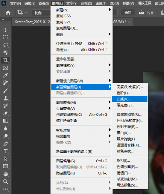164x194 pixels.
Task: Open the 比例 ratio dropdown
Action: 41,13
